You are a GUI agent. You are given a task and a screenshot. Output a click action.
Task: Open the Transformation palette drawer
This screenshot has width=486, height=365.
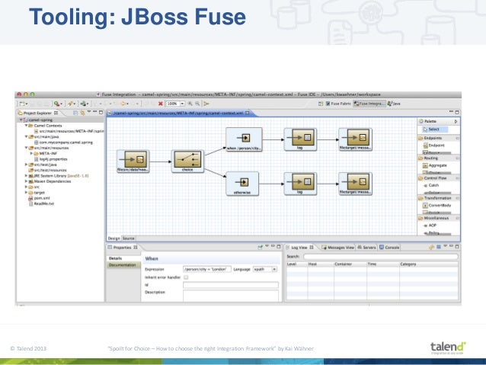tap(438, 198)
